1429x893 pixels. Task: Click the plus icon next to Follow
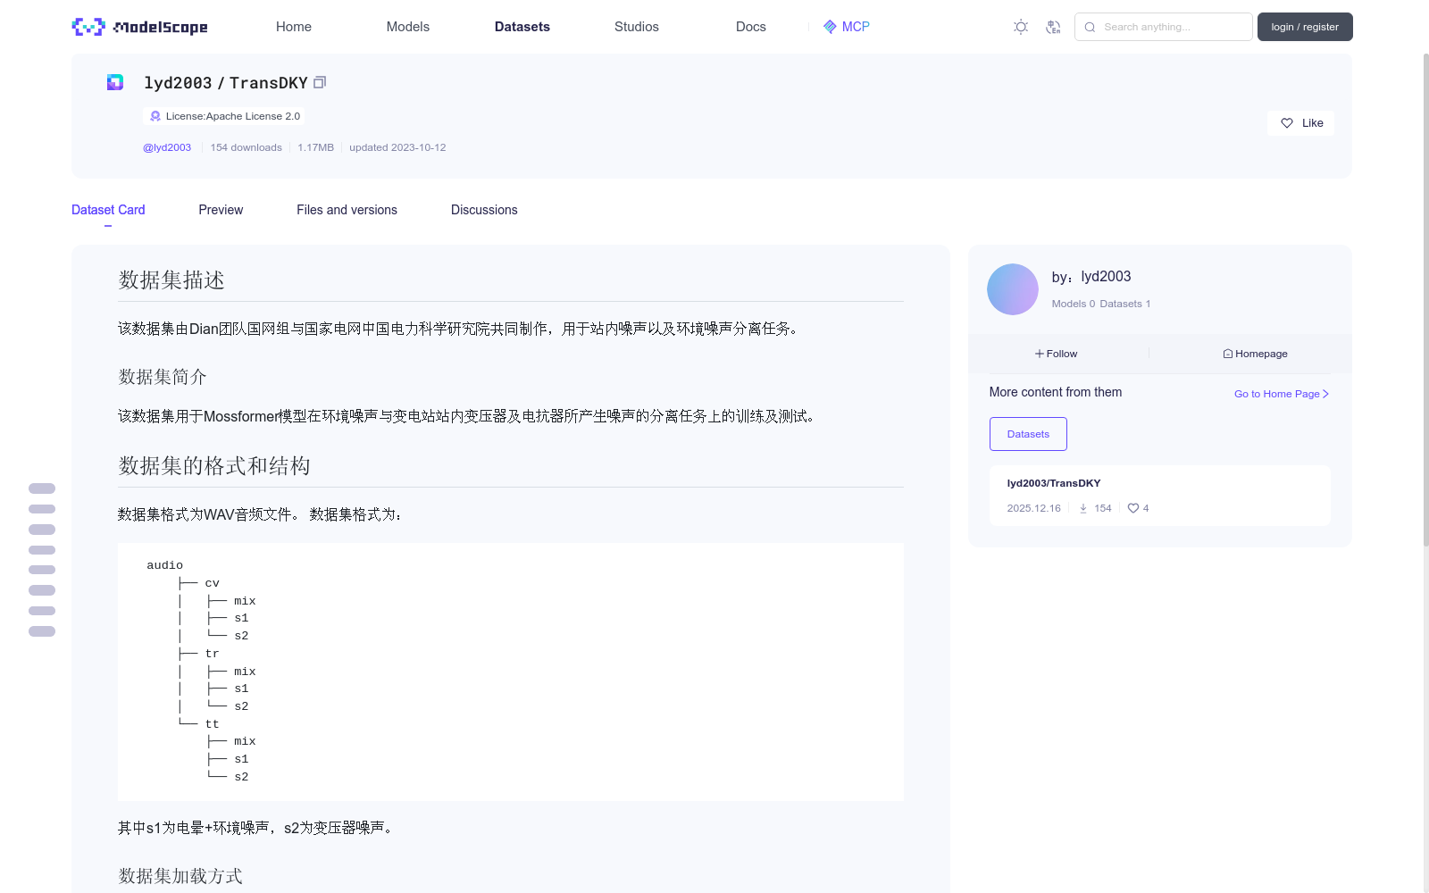point(1040,354)
